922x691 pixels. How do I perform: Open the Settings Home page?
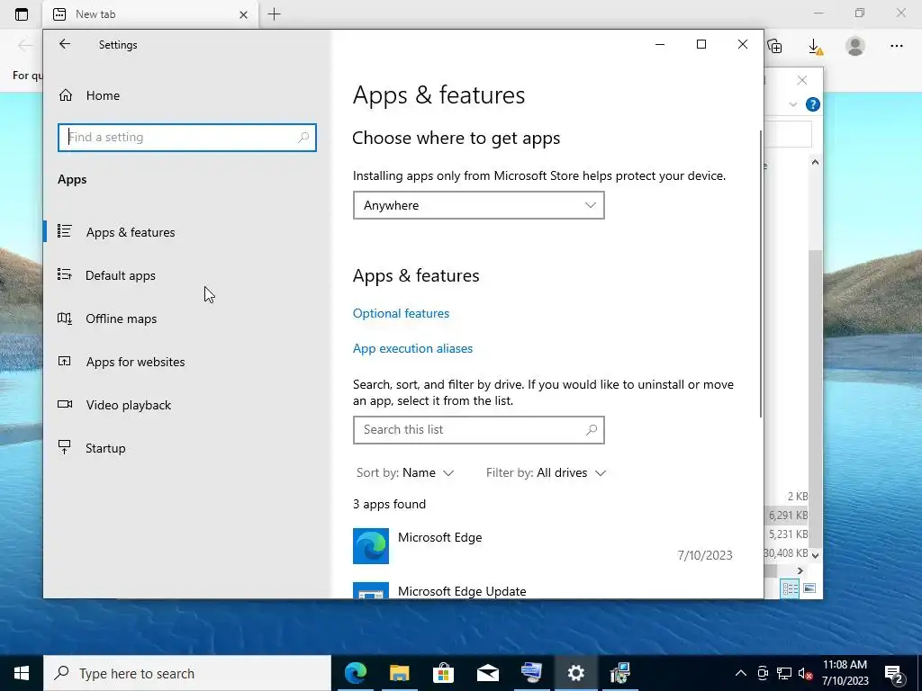pos(89,95)
